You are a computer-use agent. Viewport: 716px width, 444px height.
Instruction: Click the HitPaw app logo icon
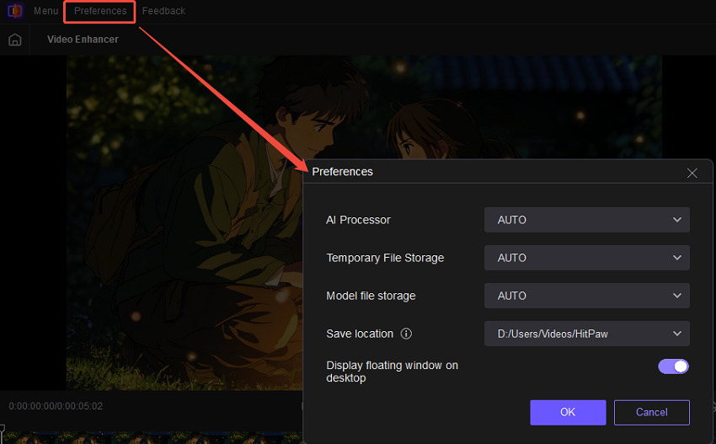[x=15, y=10]
